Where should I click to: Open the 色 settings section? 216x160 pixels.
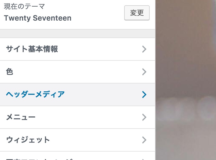77,72
